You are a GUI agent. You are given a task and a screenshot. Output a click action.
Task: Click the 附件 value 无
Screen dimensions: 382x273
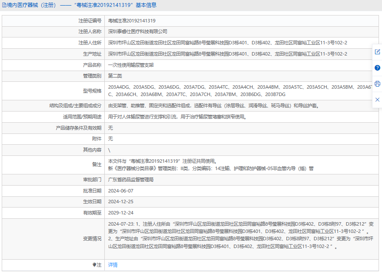click(x=110, y=139)
